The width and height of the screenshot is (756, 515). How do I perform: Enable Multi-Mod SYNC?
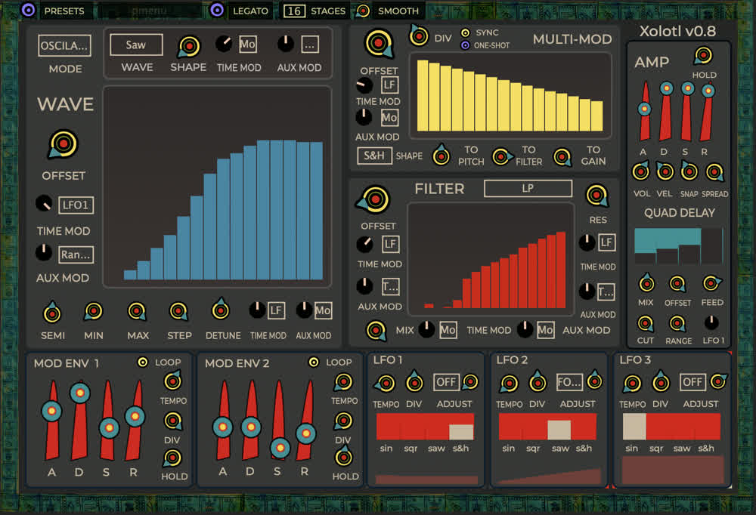click(x=465, y=32)
